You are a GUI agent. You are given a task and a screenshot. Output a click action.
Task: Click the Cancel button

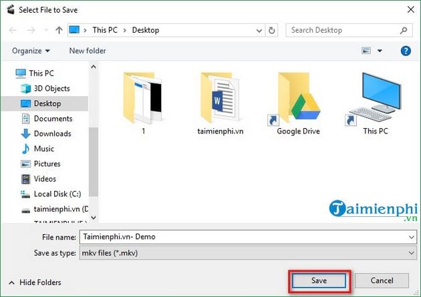tap(382, 281)
